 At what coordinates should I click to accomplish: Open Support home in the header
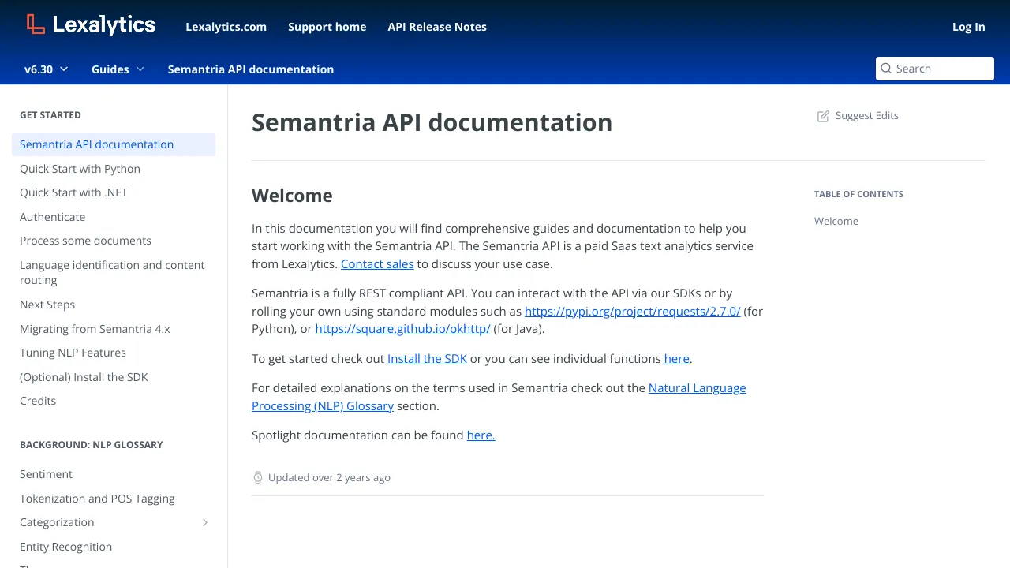(x=327, y=27)
